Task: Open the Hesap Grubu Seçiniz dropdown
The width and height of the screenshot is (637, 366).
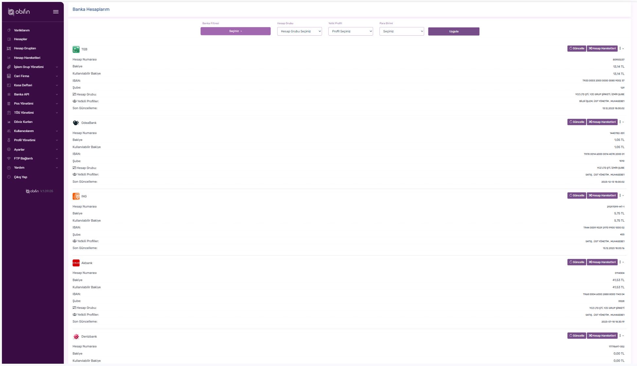Action: [x=299, y=31]
